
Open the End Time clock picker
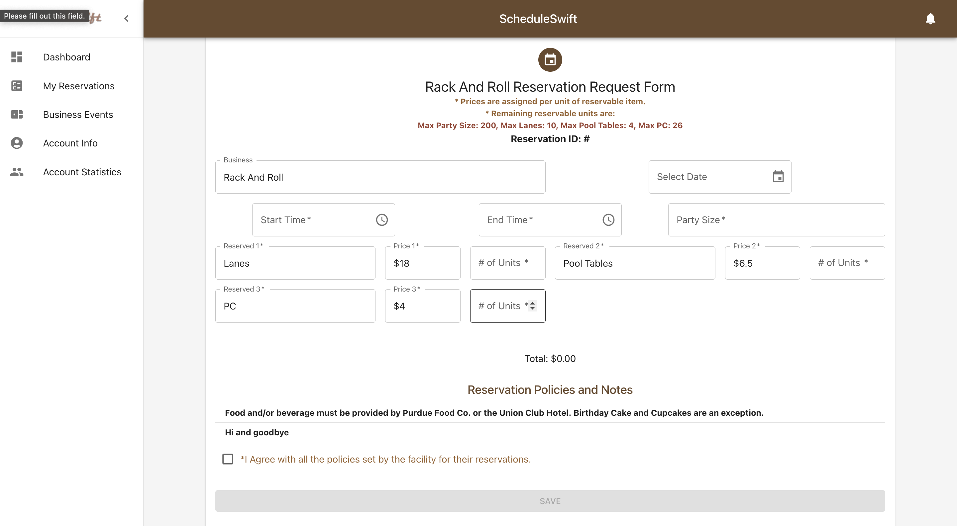(608, 220)
